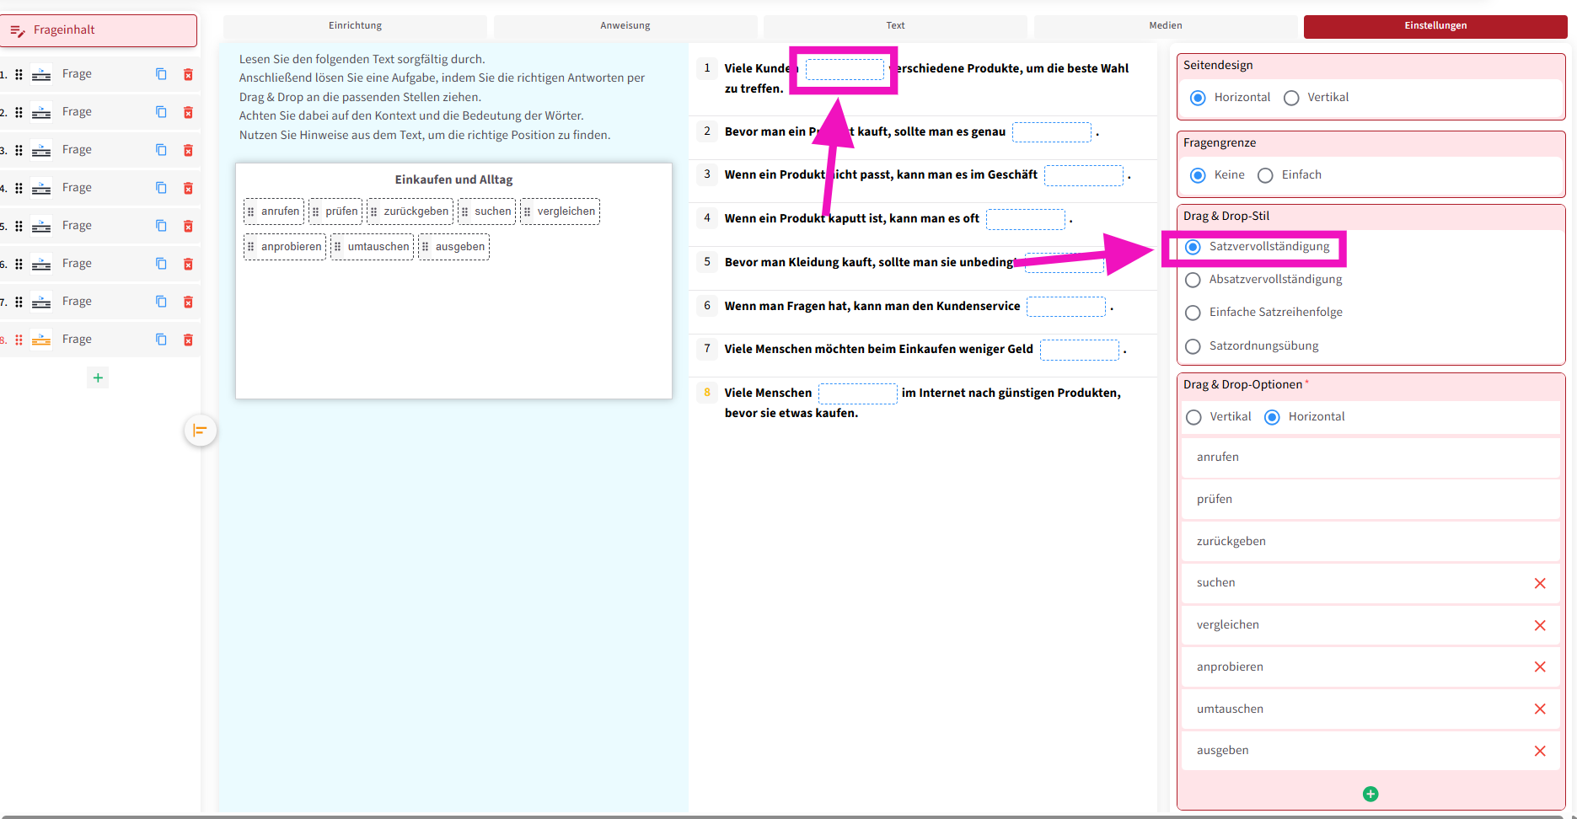Click the green plus to add a question
Viewport: 1577px width, 819px height.
click(98, 377)
